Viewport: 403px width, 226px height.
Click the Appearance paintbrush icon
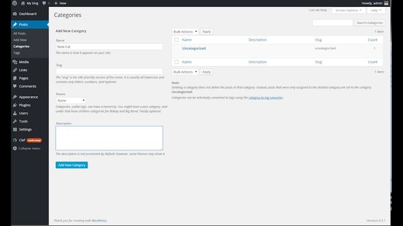tap(15, 97)
